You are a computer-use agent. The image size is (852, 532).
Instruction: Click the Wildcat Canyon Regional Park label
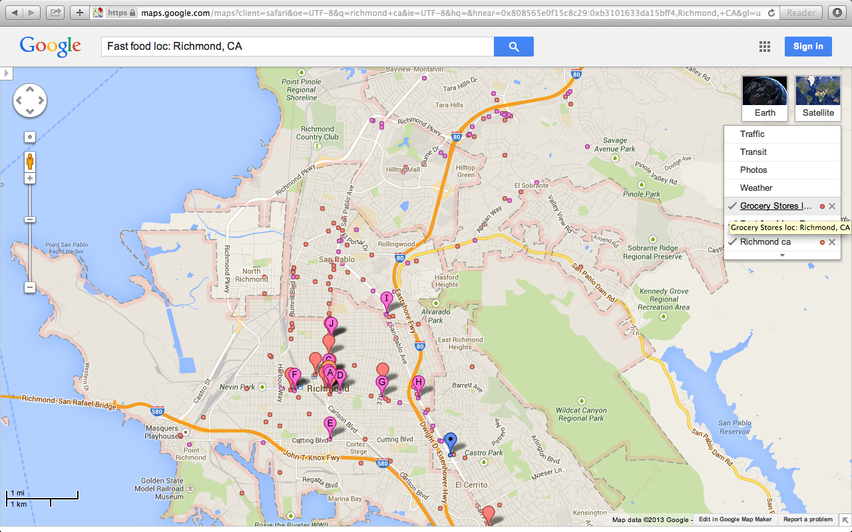[582, 414]
